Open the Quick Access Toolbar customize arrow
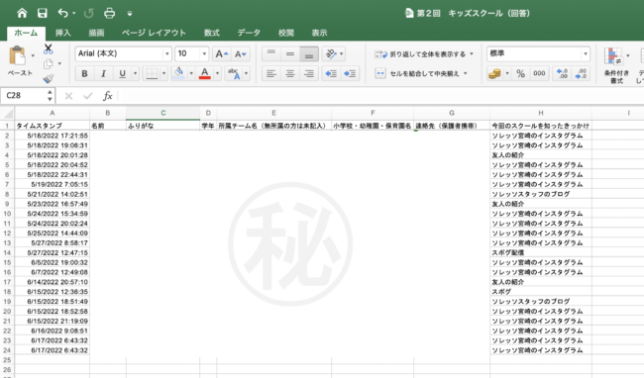Image resolution: width=644 pixels, height=378 pixels. point(130,14)
